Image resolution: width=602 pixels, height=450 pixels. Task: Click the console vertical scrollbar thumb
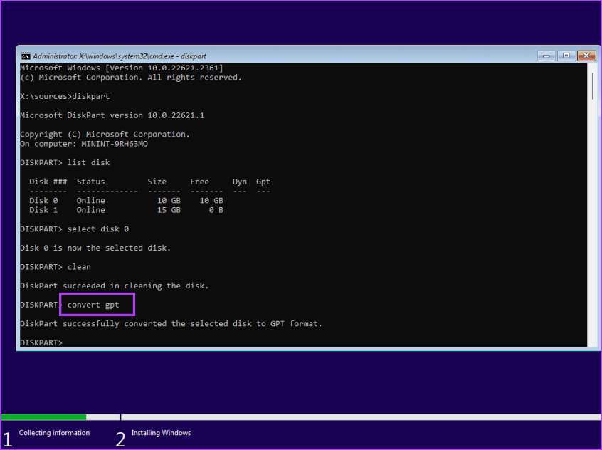tap(592, 85)
